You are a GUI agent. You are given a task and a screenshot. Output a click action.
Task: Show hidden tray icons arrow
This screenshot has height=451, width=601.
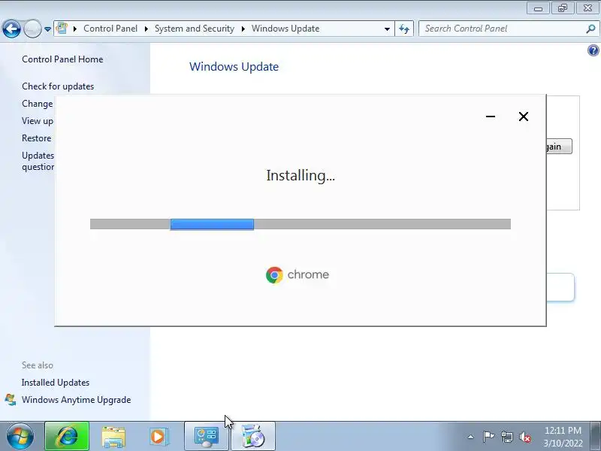coord(471,437)
